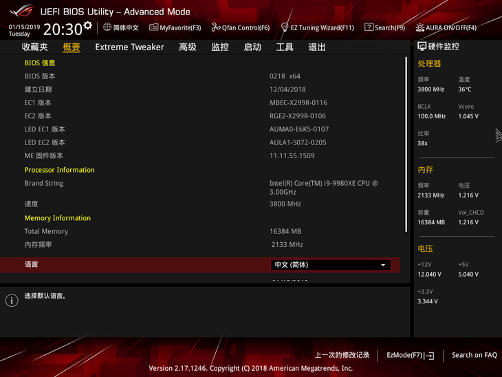502x377 pixels.
Task: Click RGE2-X299R-0106 value
Action: (298, 116)
